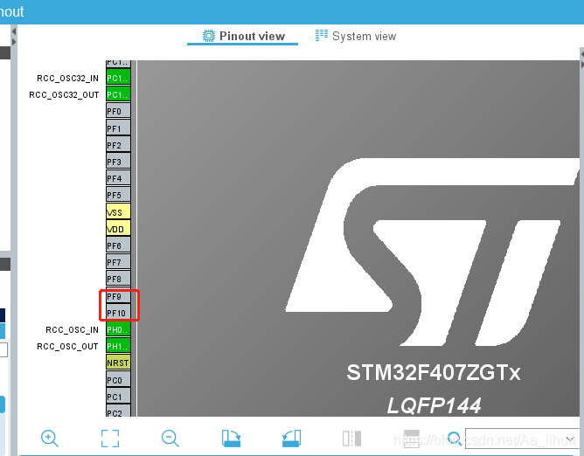584x456 pixels.
Task: Click the yellow VDD power pin
Action: pos(117,229)
